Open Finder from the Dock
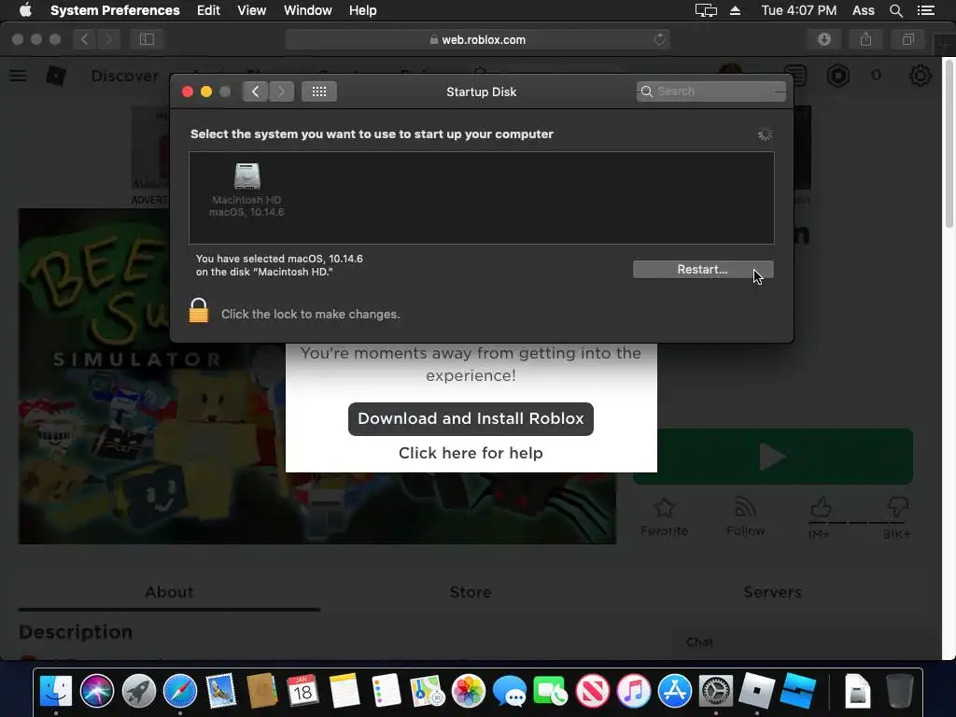956x717 pixels. click(55, 691)
